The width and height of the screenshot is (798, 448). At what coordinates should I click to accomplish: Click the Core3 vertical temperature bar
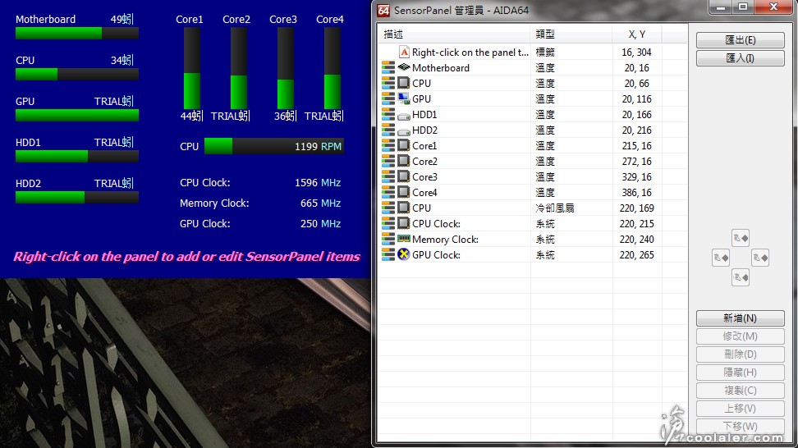click(x=286, y=67)
